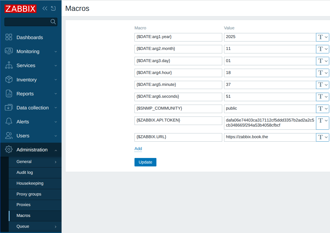Click the Administration gear icon
This screenshot has height=233, width=330.
point(9,150)
